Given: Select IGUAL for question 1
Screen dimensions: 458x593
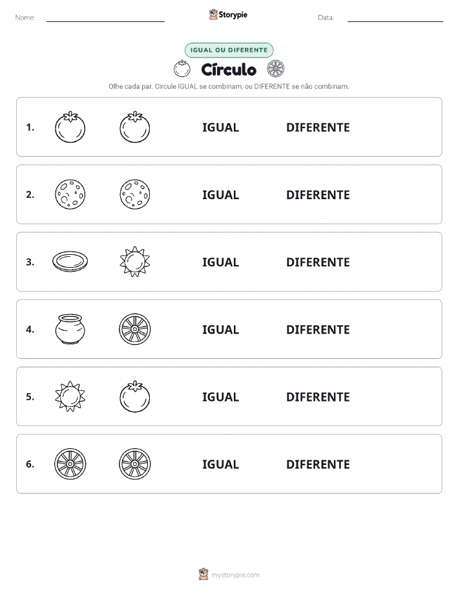Looking at the screenshot, I should [x=221, y=127].
